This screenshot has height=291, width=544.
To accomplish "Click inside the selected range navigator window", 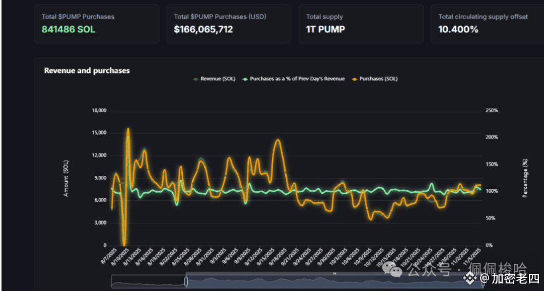I will 302,282.
